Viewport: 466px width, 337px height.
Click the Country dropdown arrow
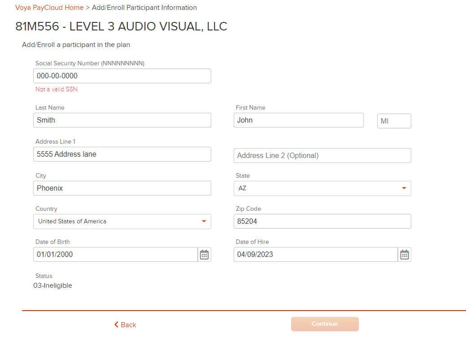(x=204, y=221)
